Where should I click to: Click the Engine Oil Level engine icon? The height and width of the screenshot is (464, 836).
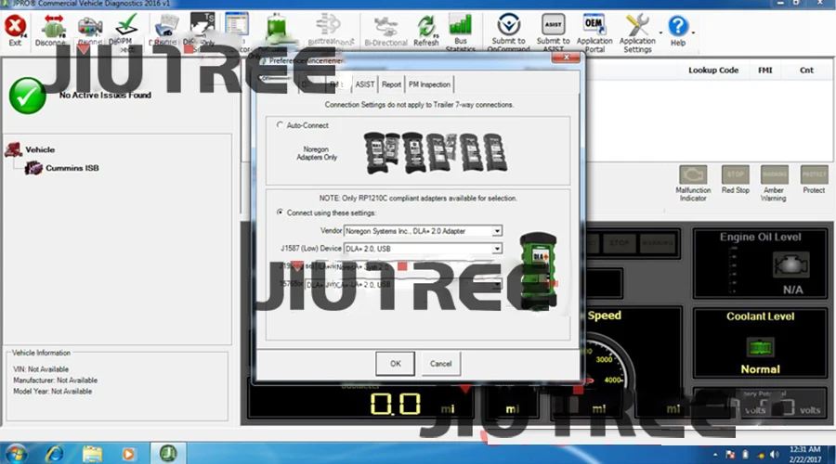coord(790,264)
